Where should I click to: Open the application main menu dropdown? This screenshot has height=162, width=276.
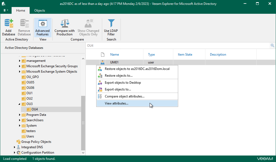(6, 11)
